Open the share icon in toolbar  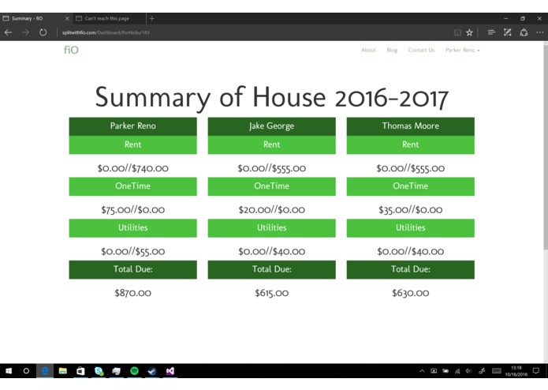[x=524, y=32]
